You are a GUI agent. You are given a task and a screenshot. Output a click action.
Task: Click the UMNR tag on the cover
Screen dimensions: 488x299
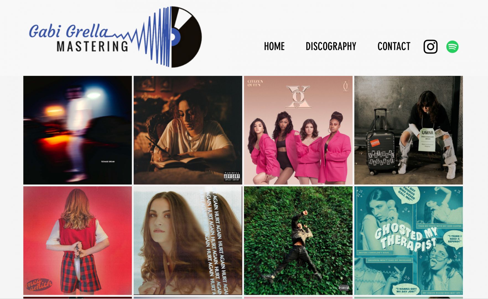428,140
